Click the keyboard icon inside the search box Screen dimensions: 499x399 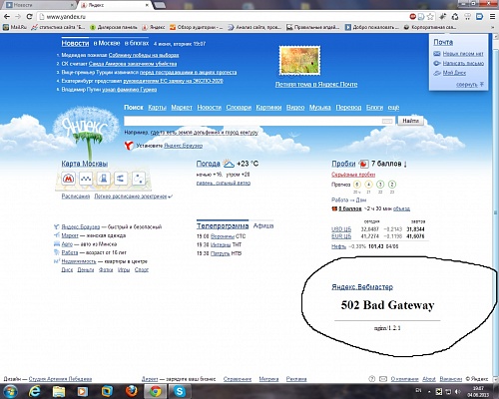[x=387, y=121]
